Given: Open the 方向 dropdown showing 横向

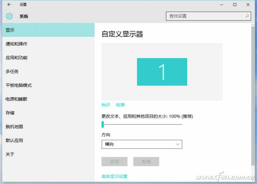Looking at the screenshot, I should 142,144.
